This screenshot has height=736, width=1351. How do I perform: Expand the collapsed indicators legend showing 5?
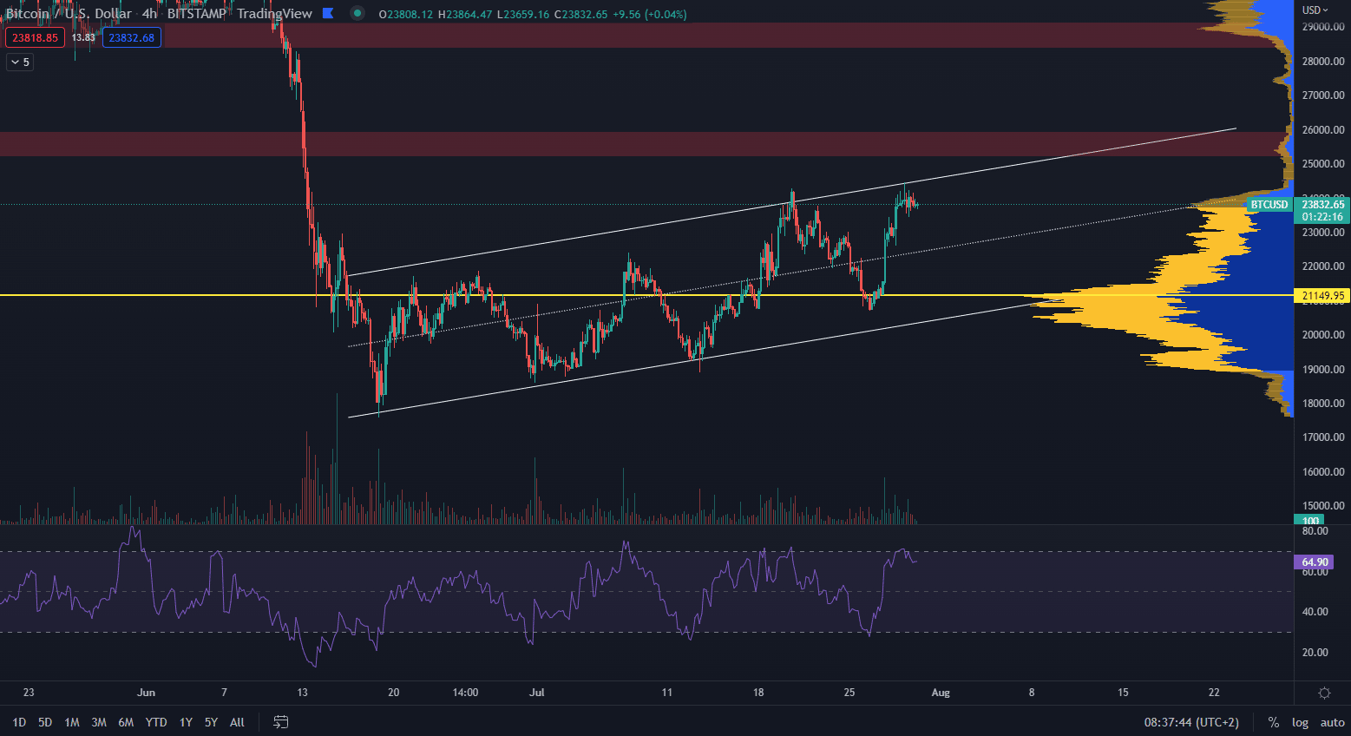point(20,62)
